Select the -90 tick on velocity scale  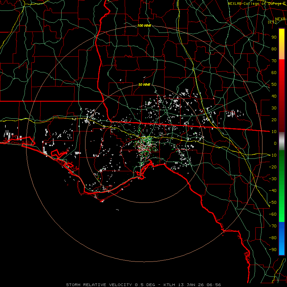click(x=273, y=250)
